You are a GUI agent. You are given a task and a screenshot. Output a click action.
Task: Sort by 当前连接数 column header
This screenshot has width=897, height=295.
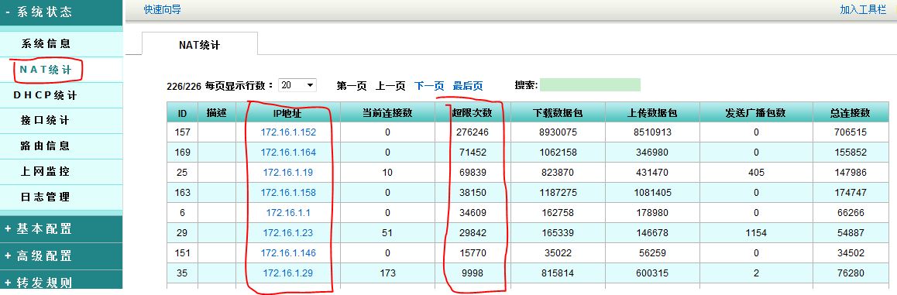click(x=387, y=112)
